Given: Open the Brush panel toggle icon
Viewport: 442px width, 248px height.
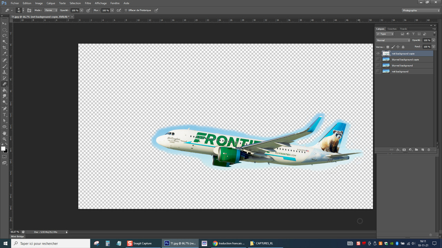Looking at the screenshot, I should click(x=30, y=10).
